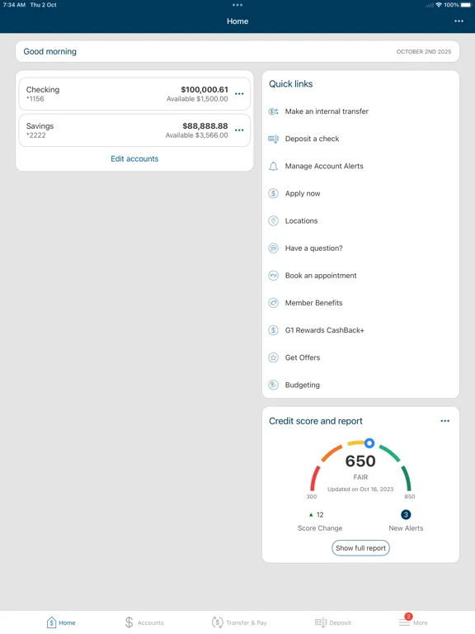Tap the 650 credit score number
Screen dimensions: 475x634
[x=360, y=461]
